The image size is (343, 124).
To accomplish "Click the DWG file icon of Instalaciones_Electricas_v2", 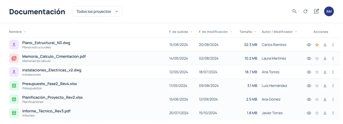I will [x=14, y=72].
